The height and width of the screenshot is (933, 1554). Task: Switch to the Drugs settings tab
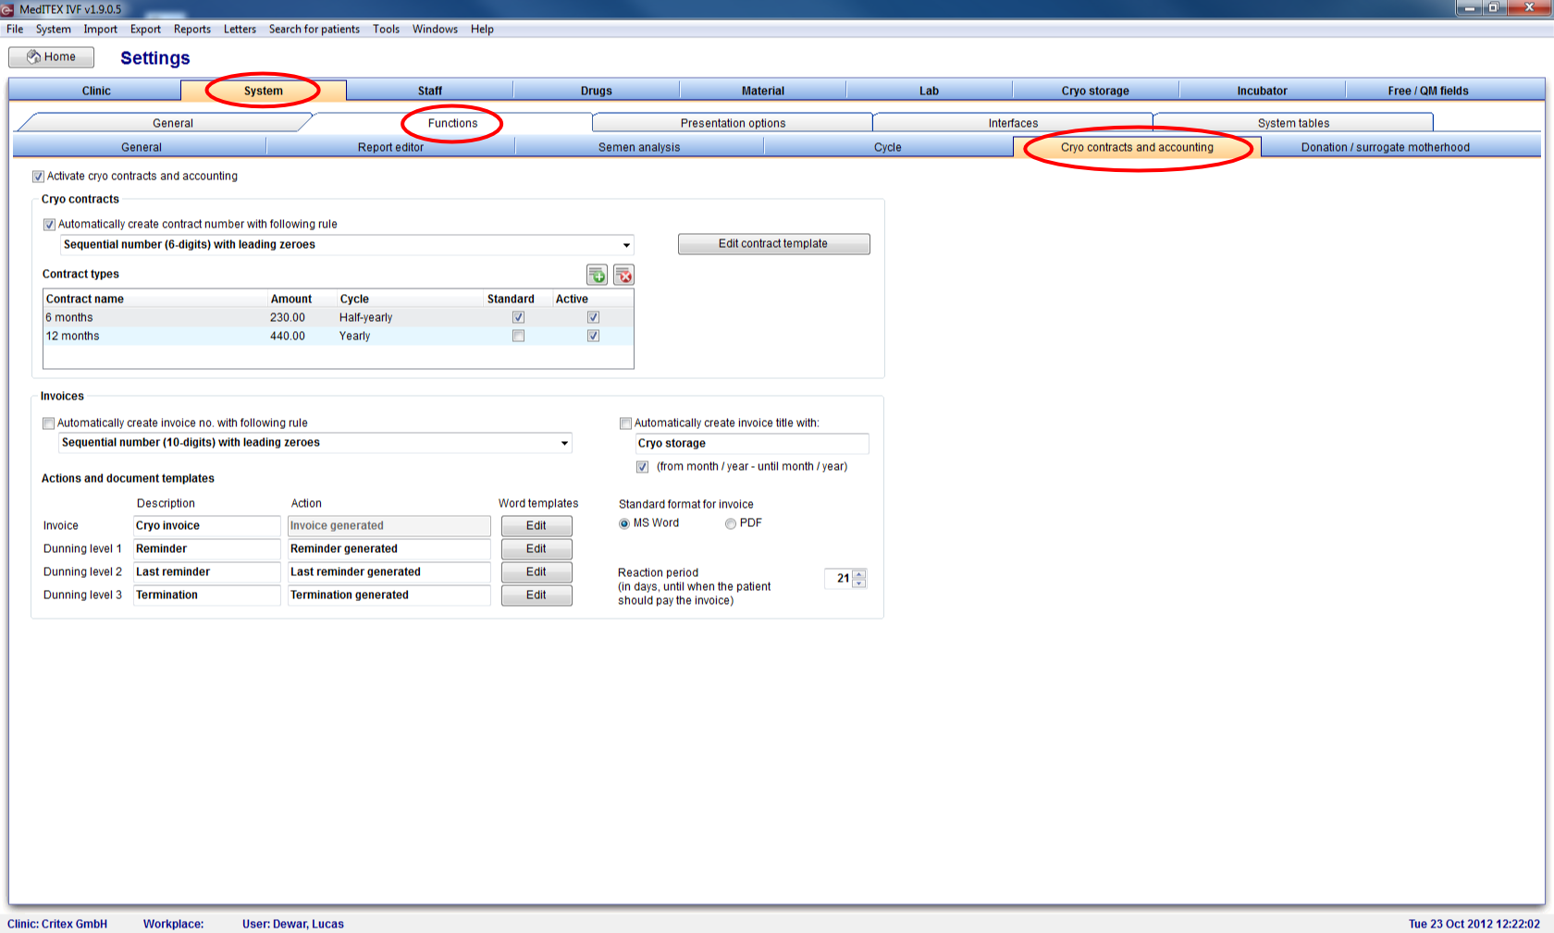[597, 91]
